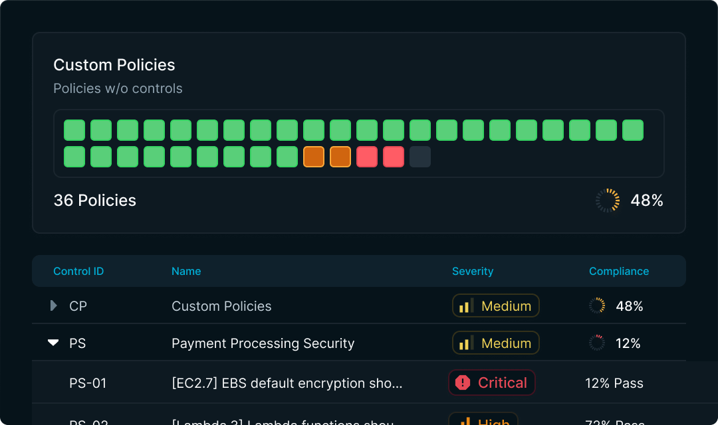The image size is (718, 425).
Task: Open the EBS default encryption control name
Action: (287, 383)
